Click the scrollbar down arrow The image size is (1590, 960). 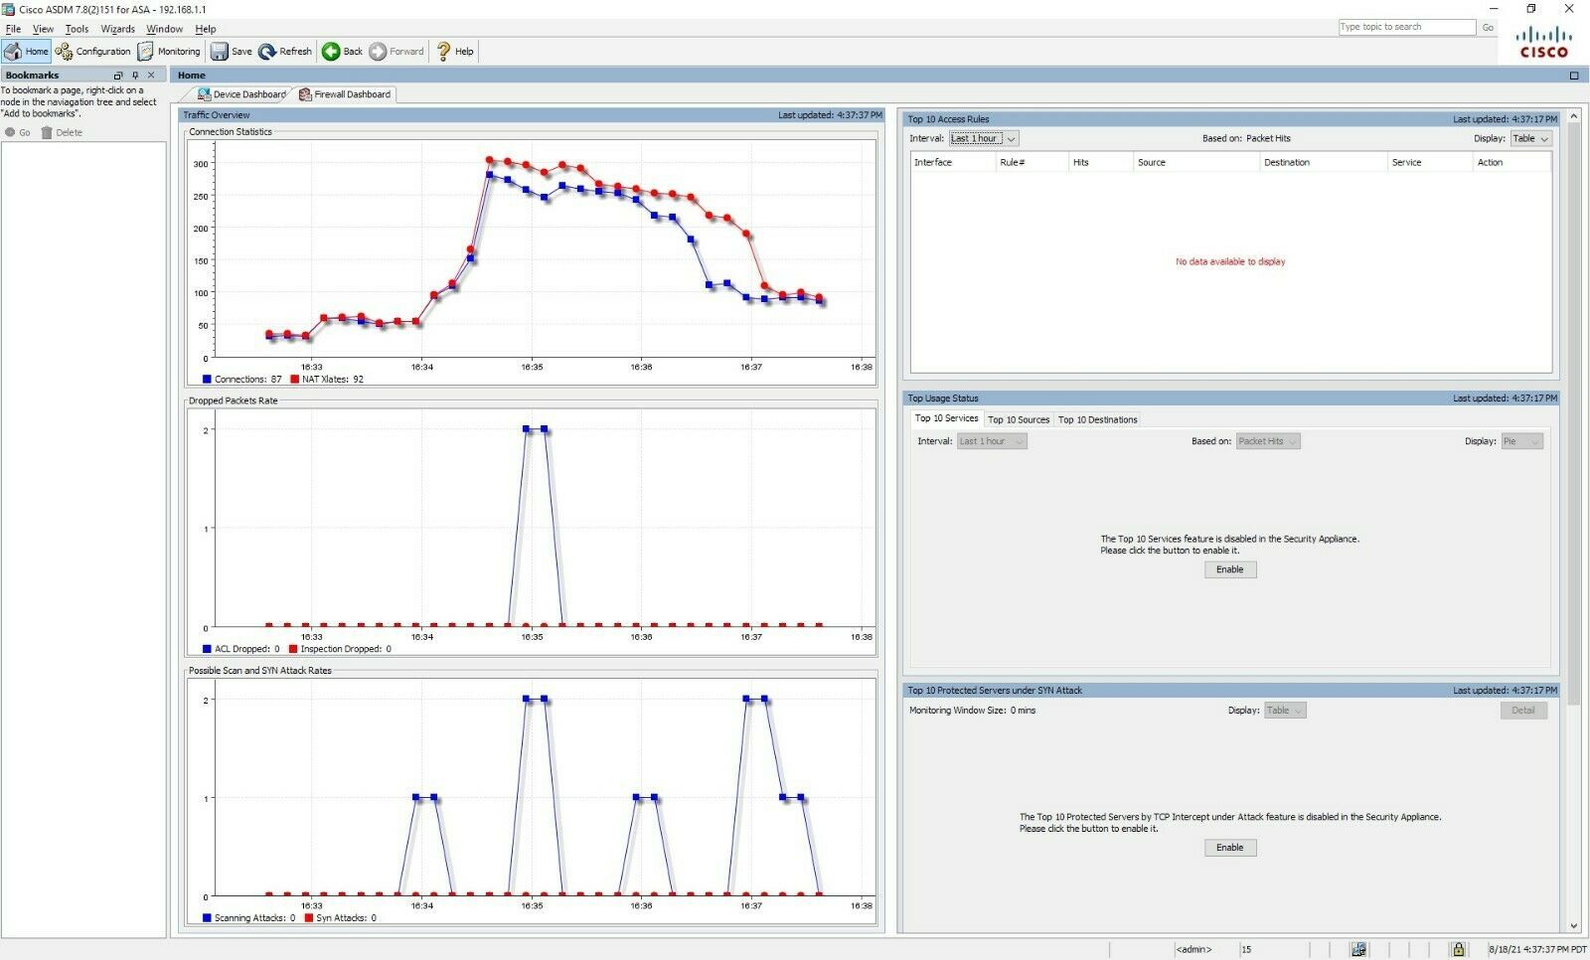(x=1574, y=926)
